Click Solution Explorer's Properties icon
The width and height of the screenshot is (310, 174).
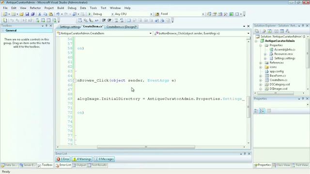[x=257, y=31]
